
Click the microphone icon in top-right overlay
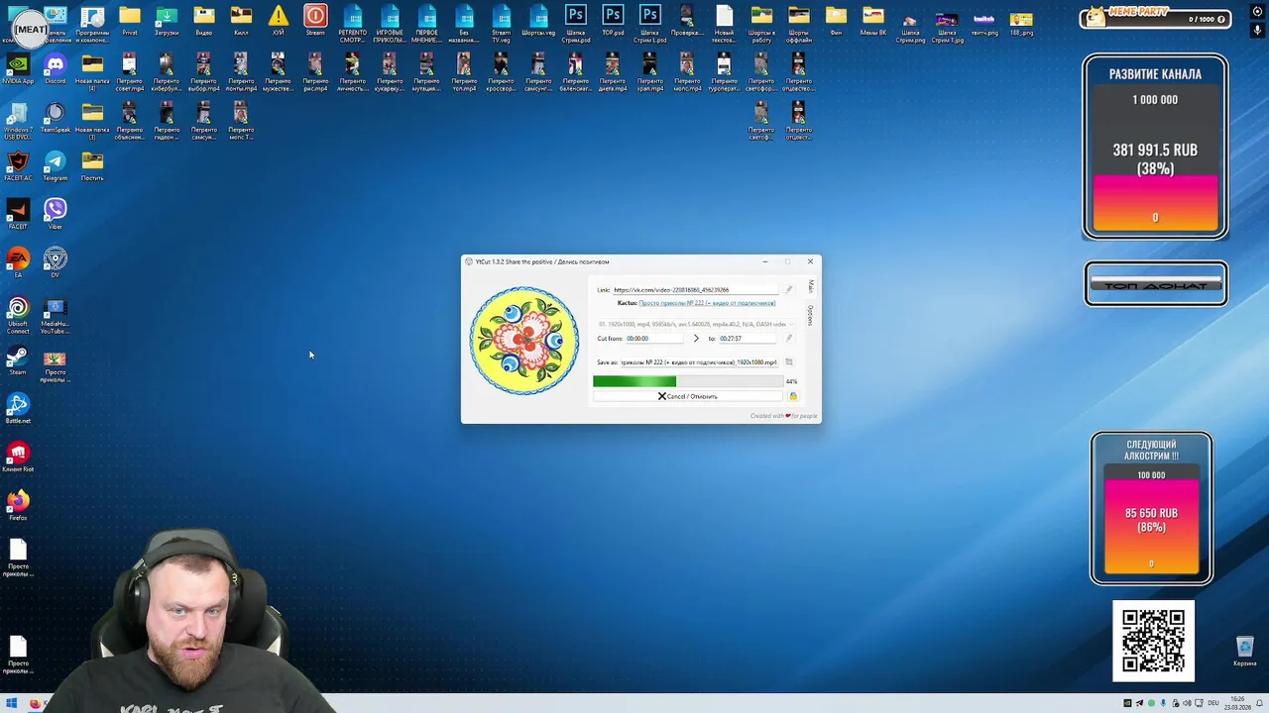1258,30
